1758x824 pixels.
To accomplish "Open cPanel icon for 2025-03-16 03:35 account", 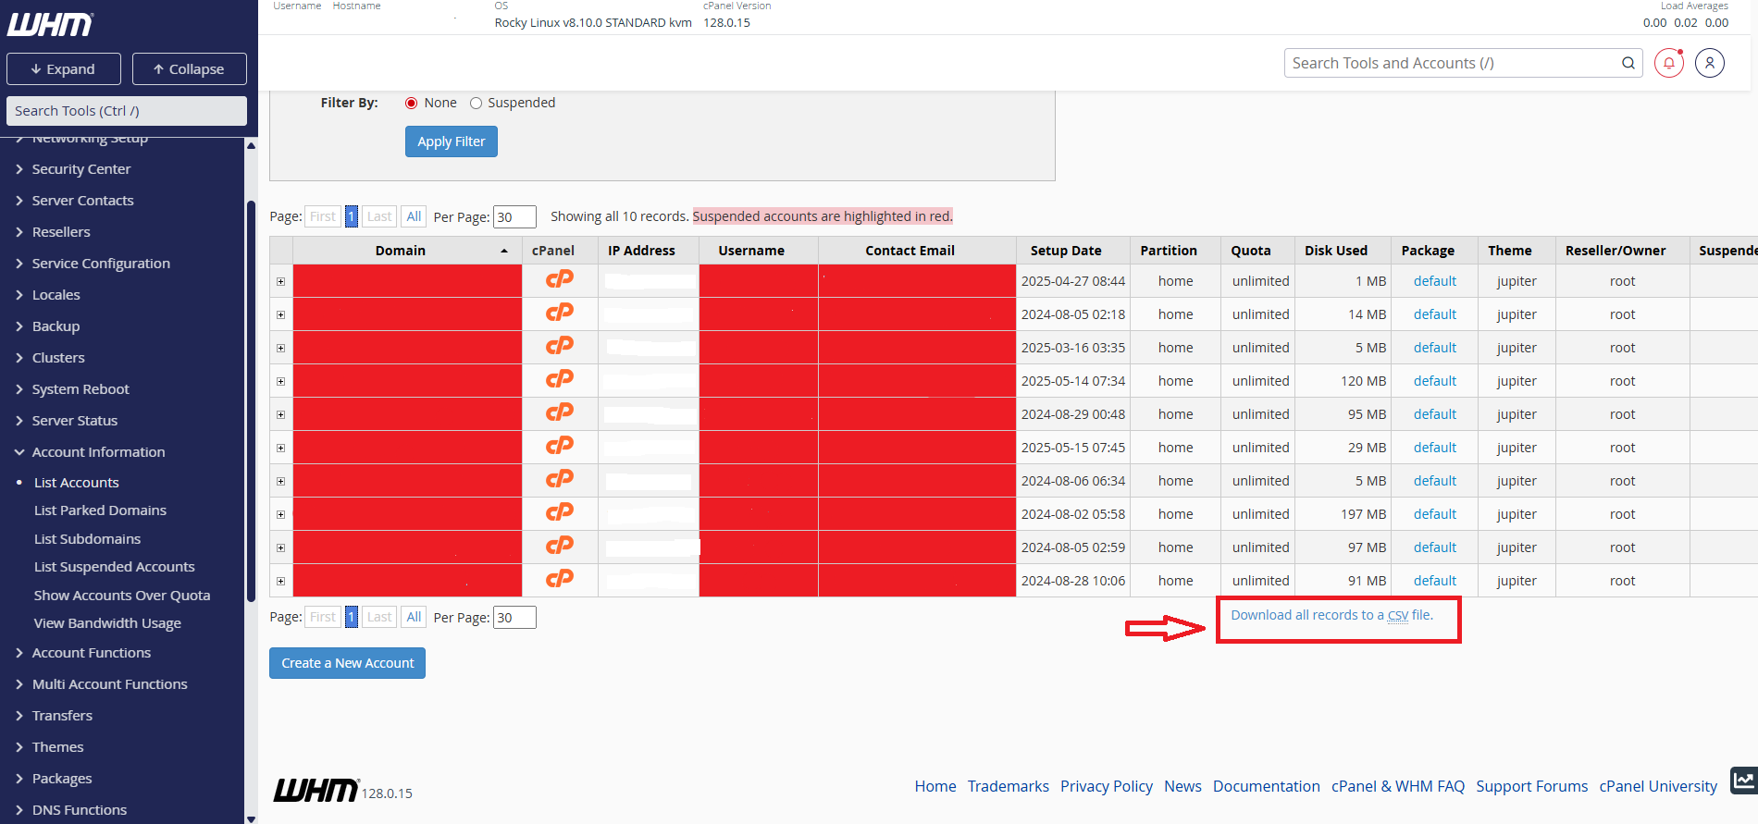I will coord(560,346).
